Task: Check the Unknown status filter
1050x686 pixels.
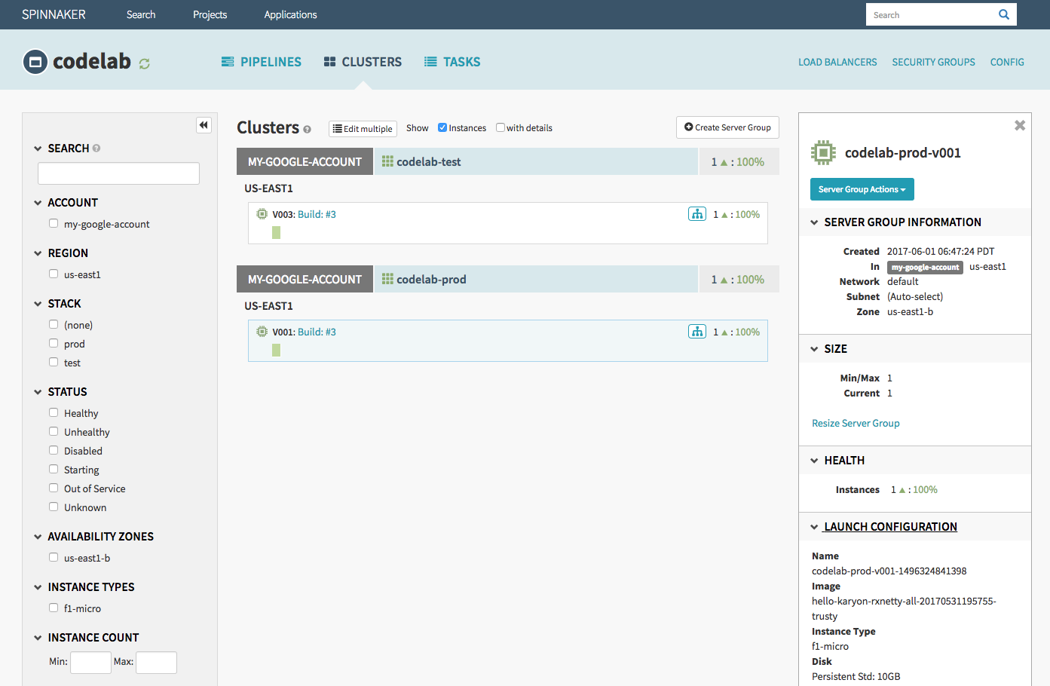Action: (54, 507)
